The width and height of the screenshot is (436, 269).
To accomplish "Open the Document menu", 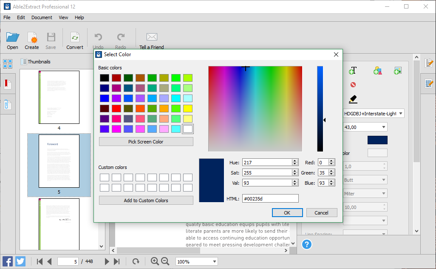I will (x=42, y=17).
